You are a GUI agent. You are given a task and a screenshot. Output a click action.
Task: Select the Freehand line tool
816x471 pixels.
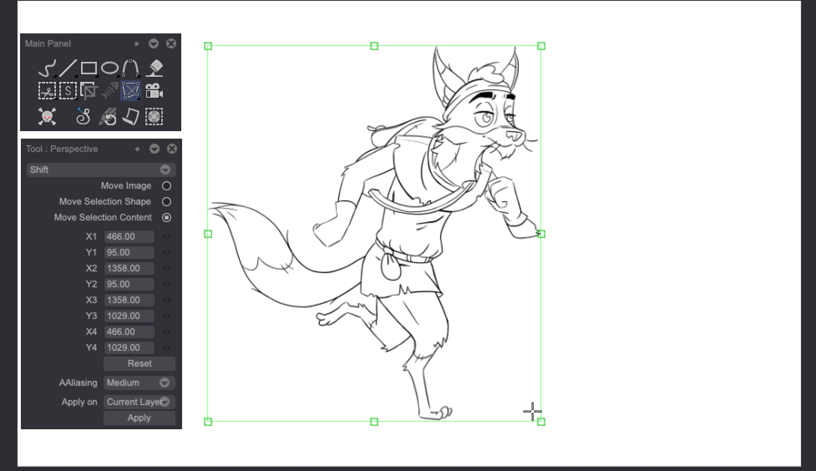click(48, 68)
